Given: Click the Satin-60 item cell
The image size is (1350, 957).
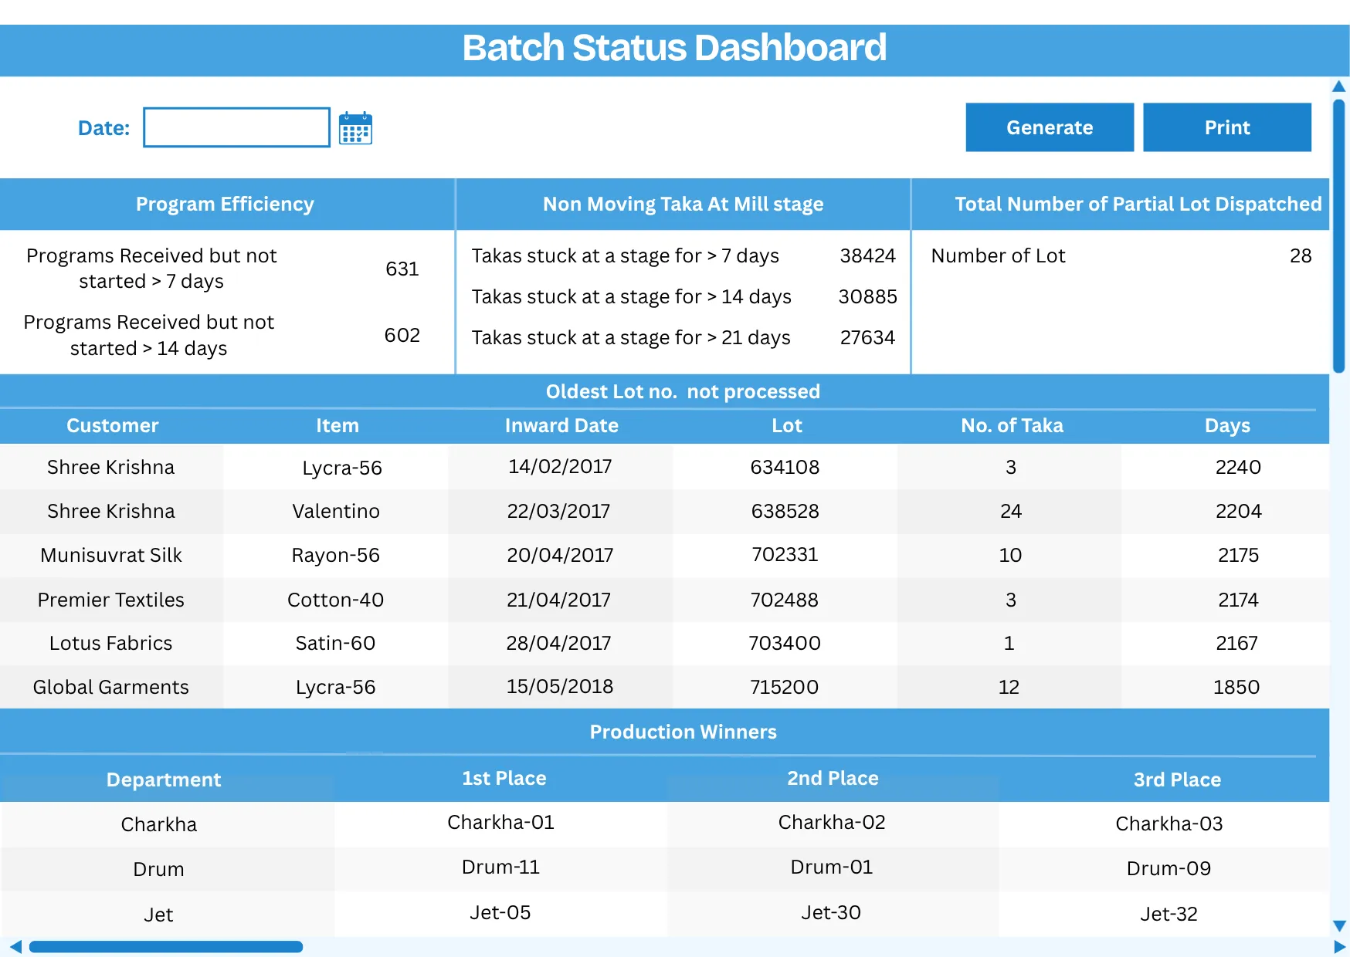Looking at the screenshot, I should point(335,643).
